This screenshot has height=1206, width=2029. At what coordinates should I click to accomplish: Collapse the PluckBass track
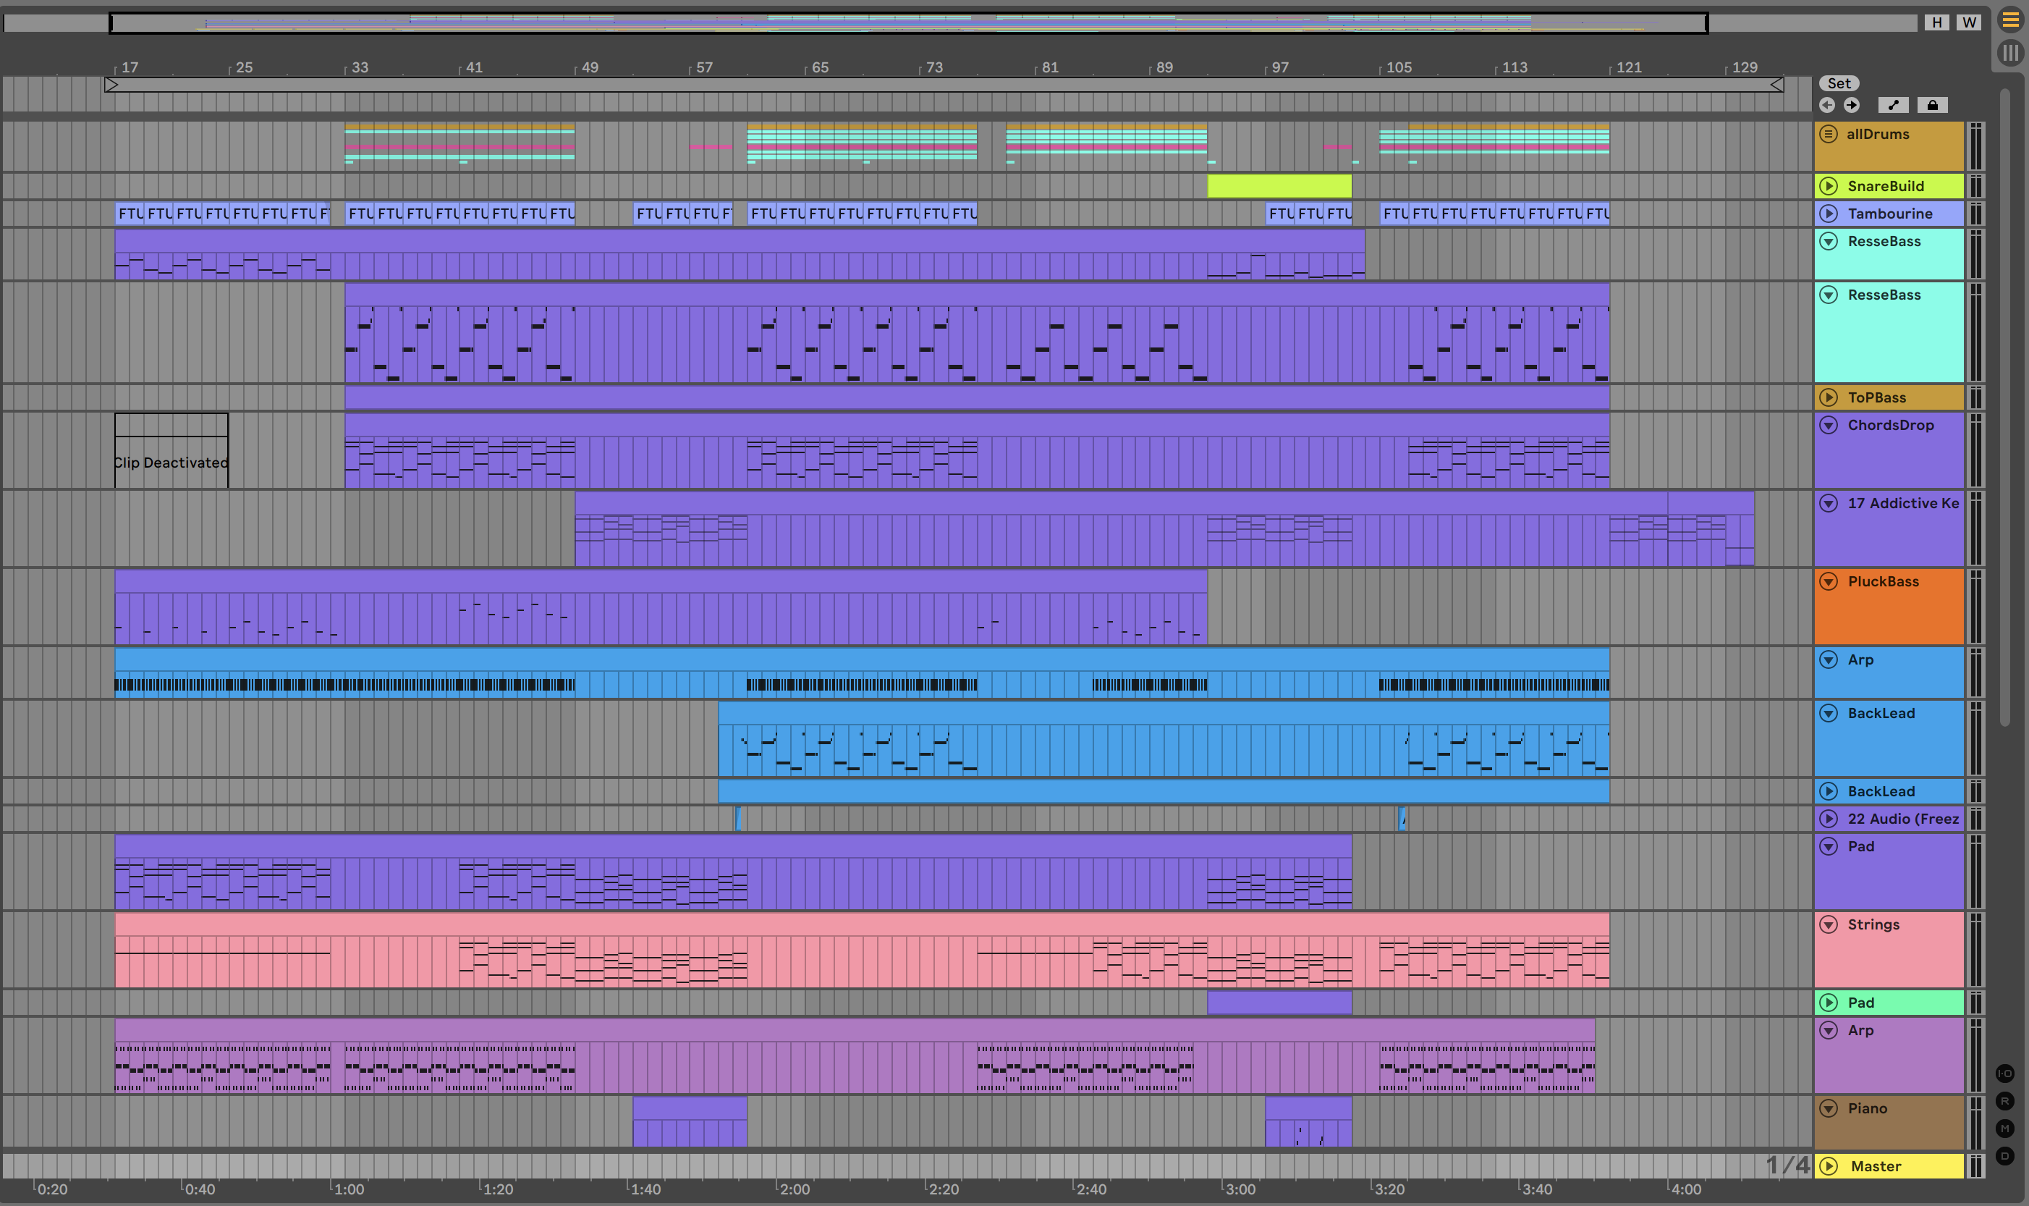point(1829,581)
